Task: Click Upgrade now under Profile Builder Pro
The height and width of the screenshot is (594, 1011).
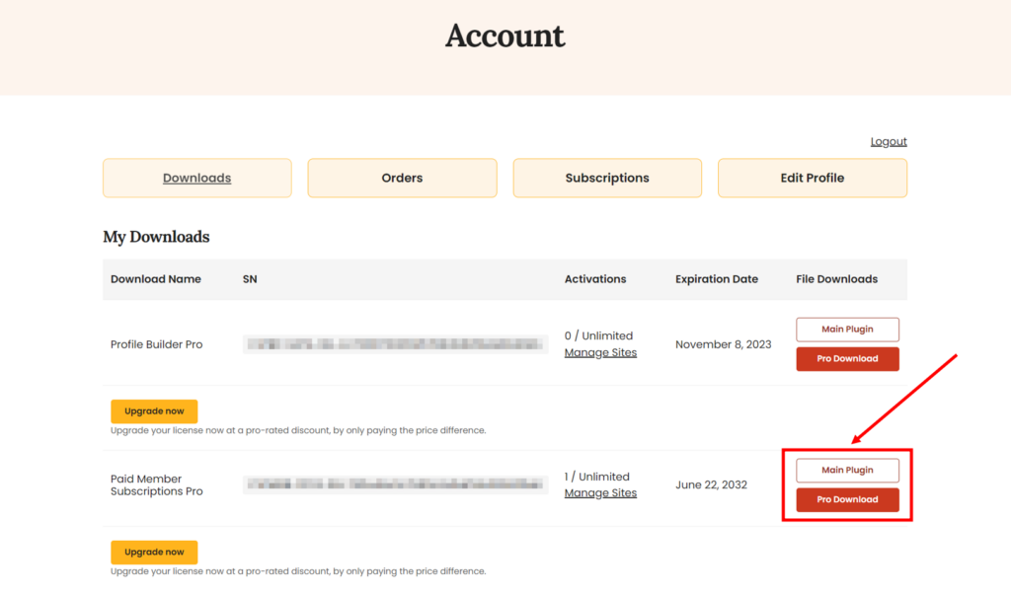Action: click(x=154, y=411)
